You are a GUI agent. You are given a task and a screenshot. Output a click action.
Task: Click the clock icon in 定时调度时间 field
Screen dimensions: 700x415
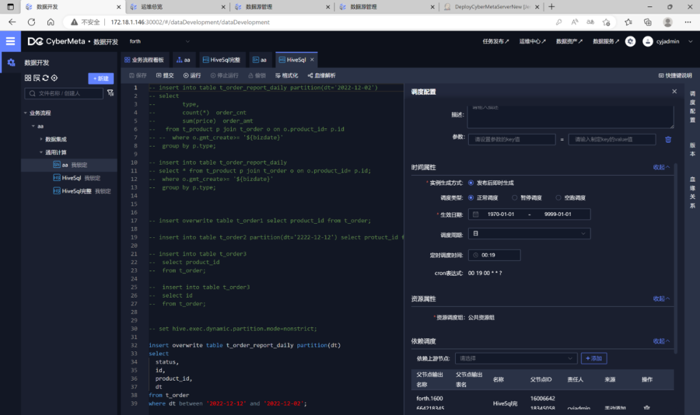click(476, 255)
